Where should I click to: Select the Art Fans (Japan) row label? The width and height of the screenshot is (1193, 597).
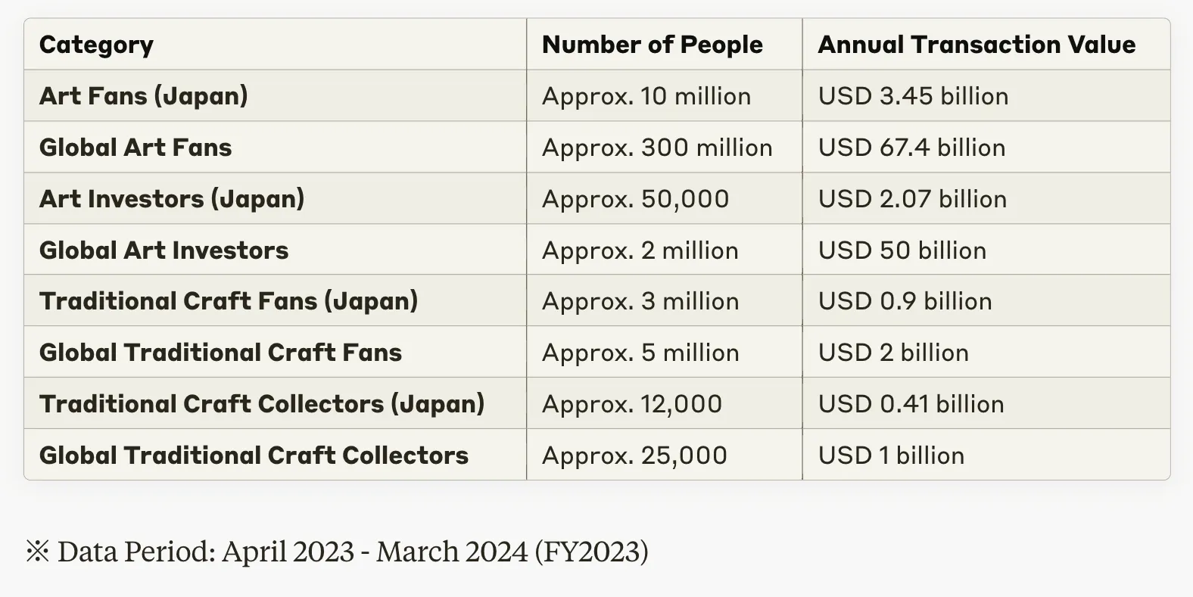tap(143, 96)
